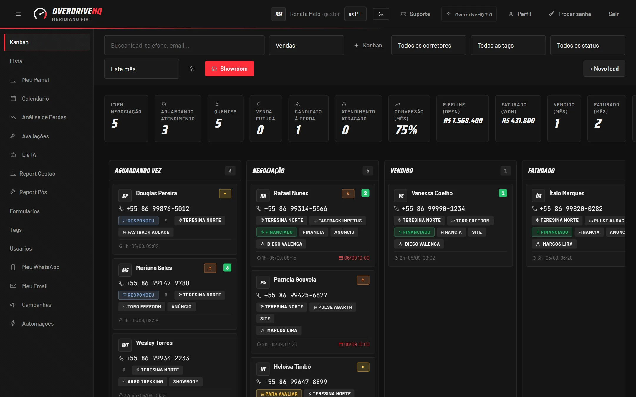Click phone icon next to 99990-1234

[397, 208]
